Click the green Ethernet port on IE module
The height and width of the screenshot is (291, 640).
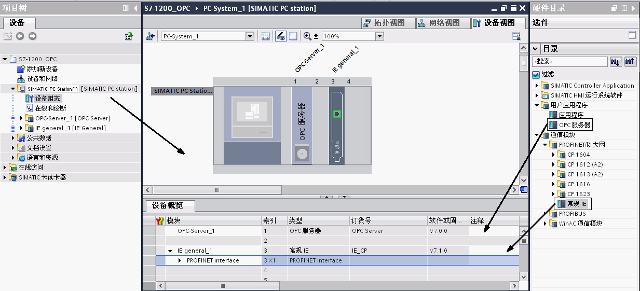pos(337,114)
